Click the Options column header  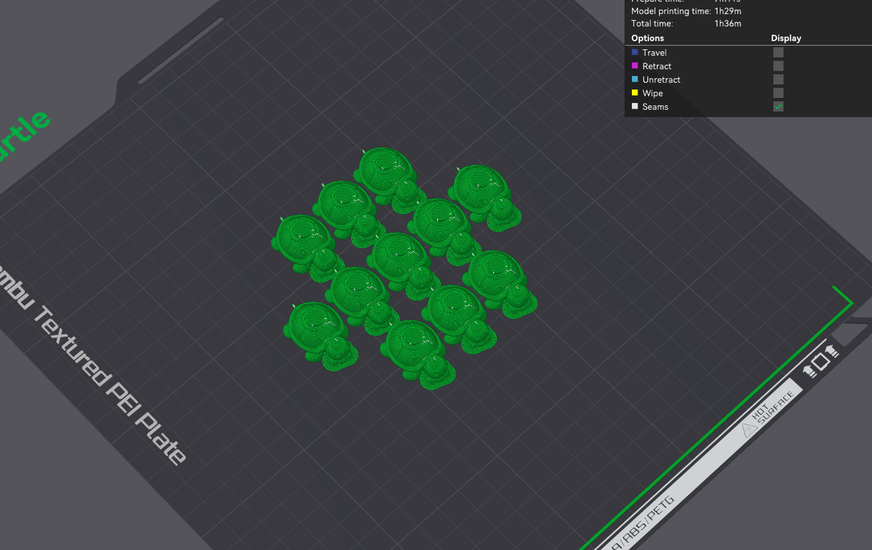coord(648,38)
